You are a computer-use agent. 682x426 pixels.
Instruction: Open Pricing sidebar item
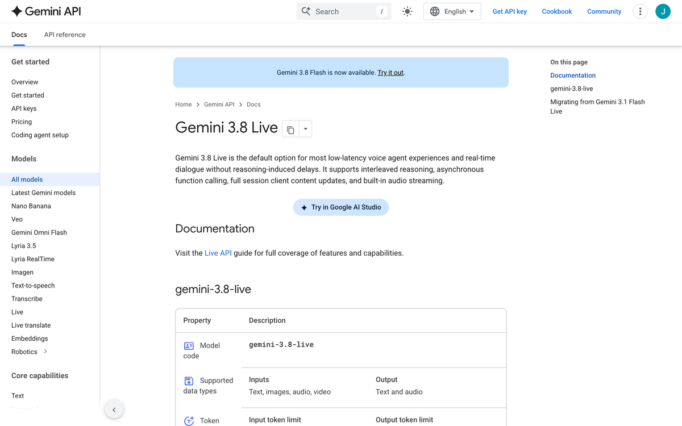pos(22,122)
